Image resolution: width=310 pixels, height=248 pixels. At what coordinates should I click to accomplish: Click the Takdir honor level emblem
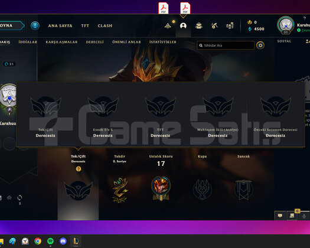[x=120, y=190]
